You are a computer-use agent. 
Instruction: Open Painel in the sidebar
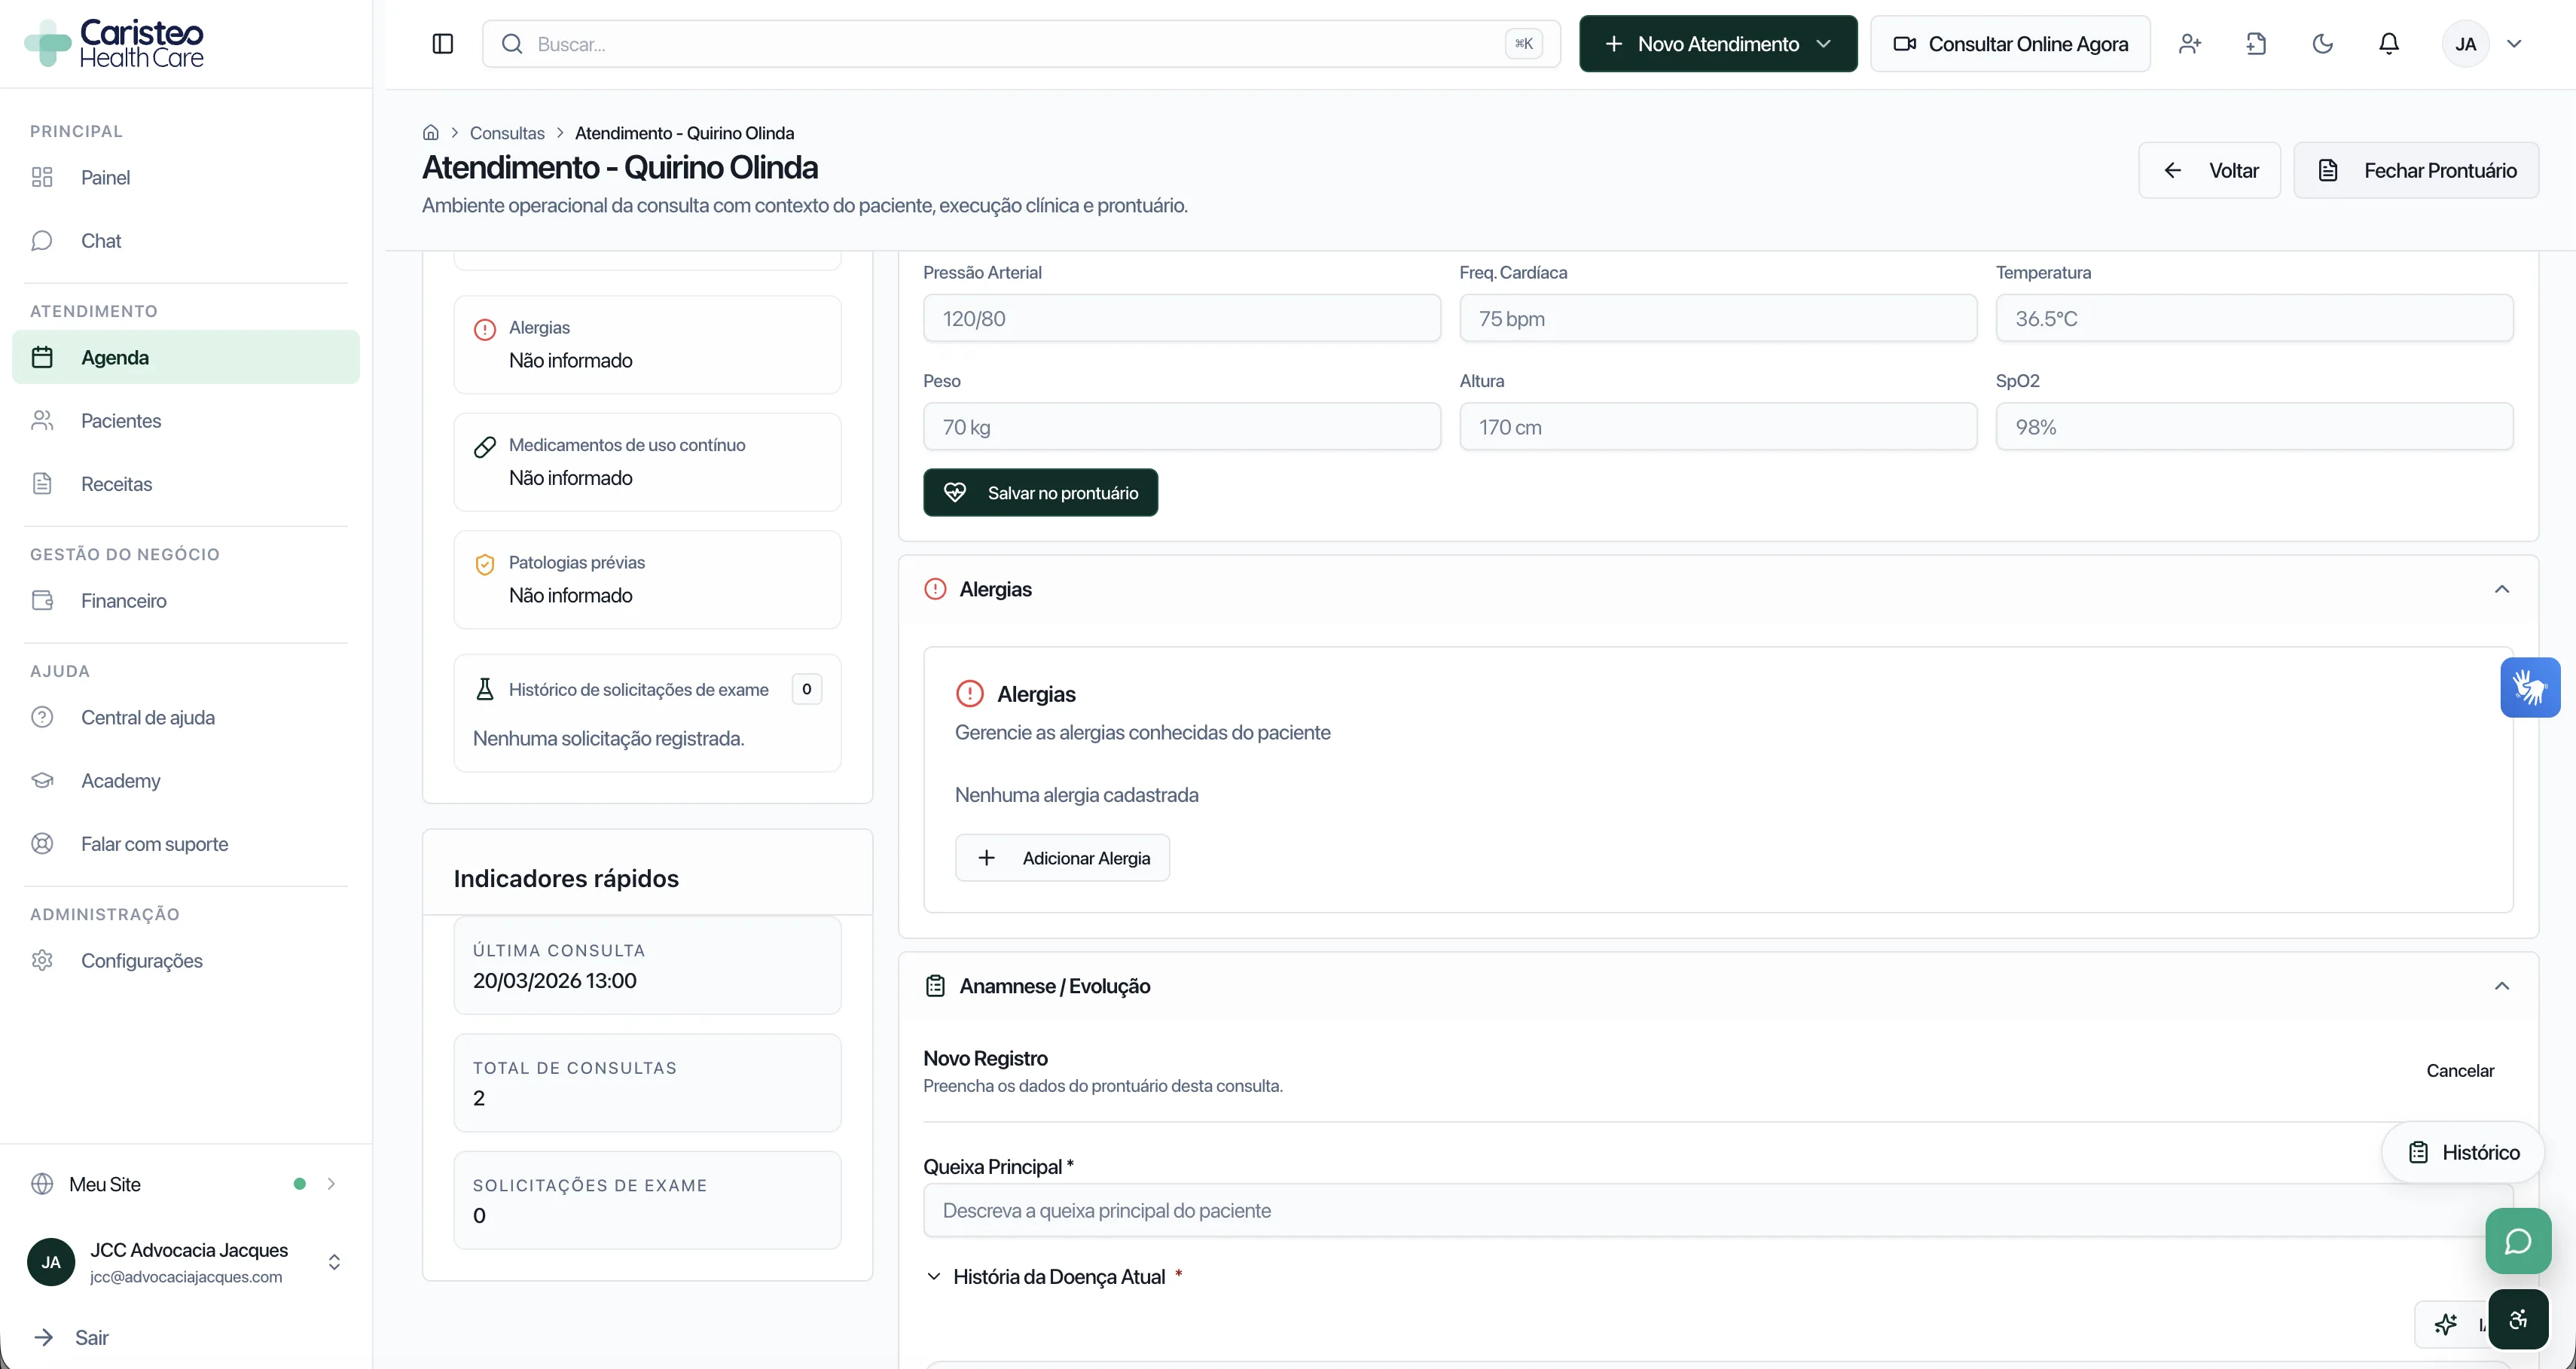point(186,178)
